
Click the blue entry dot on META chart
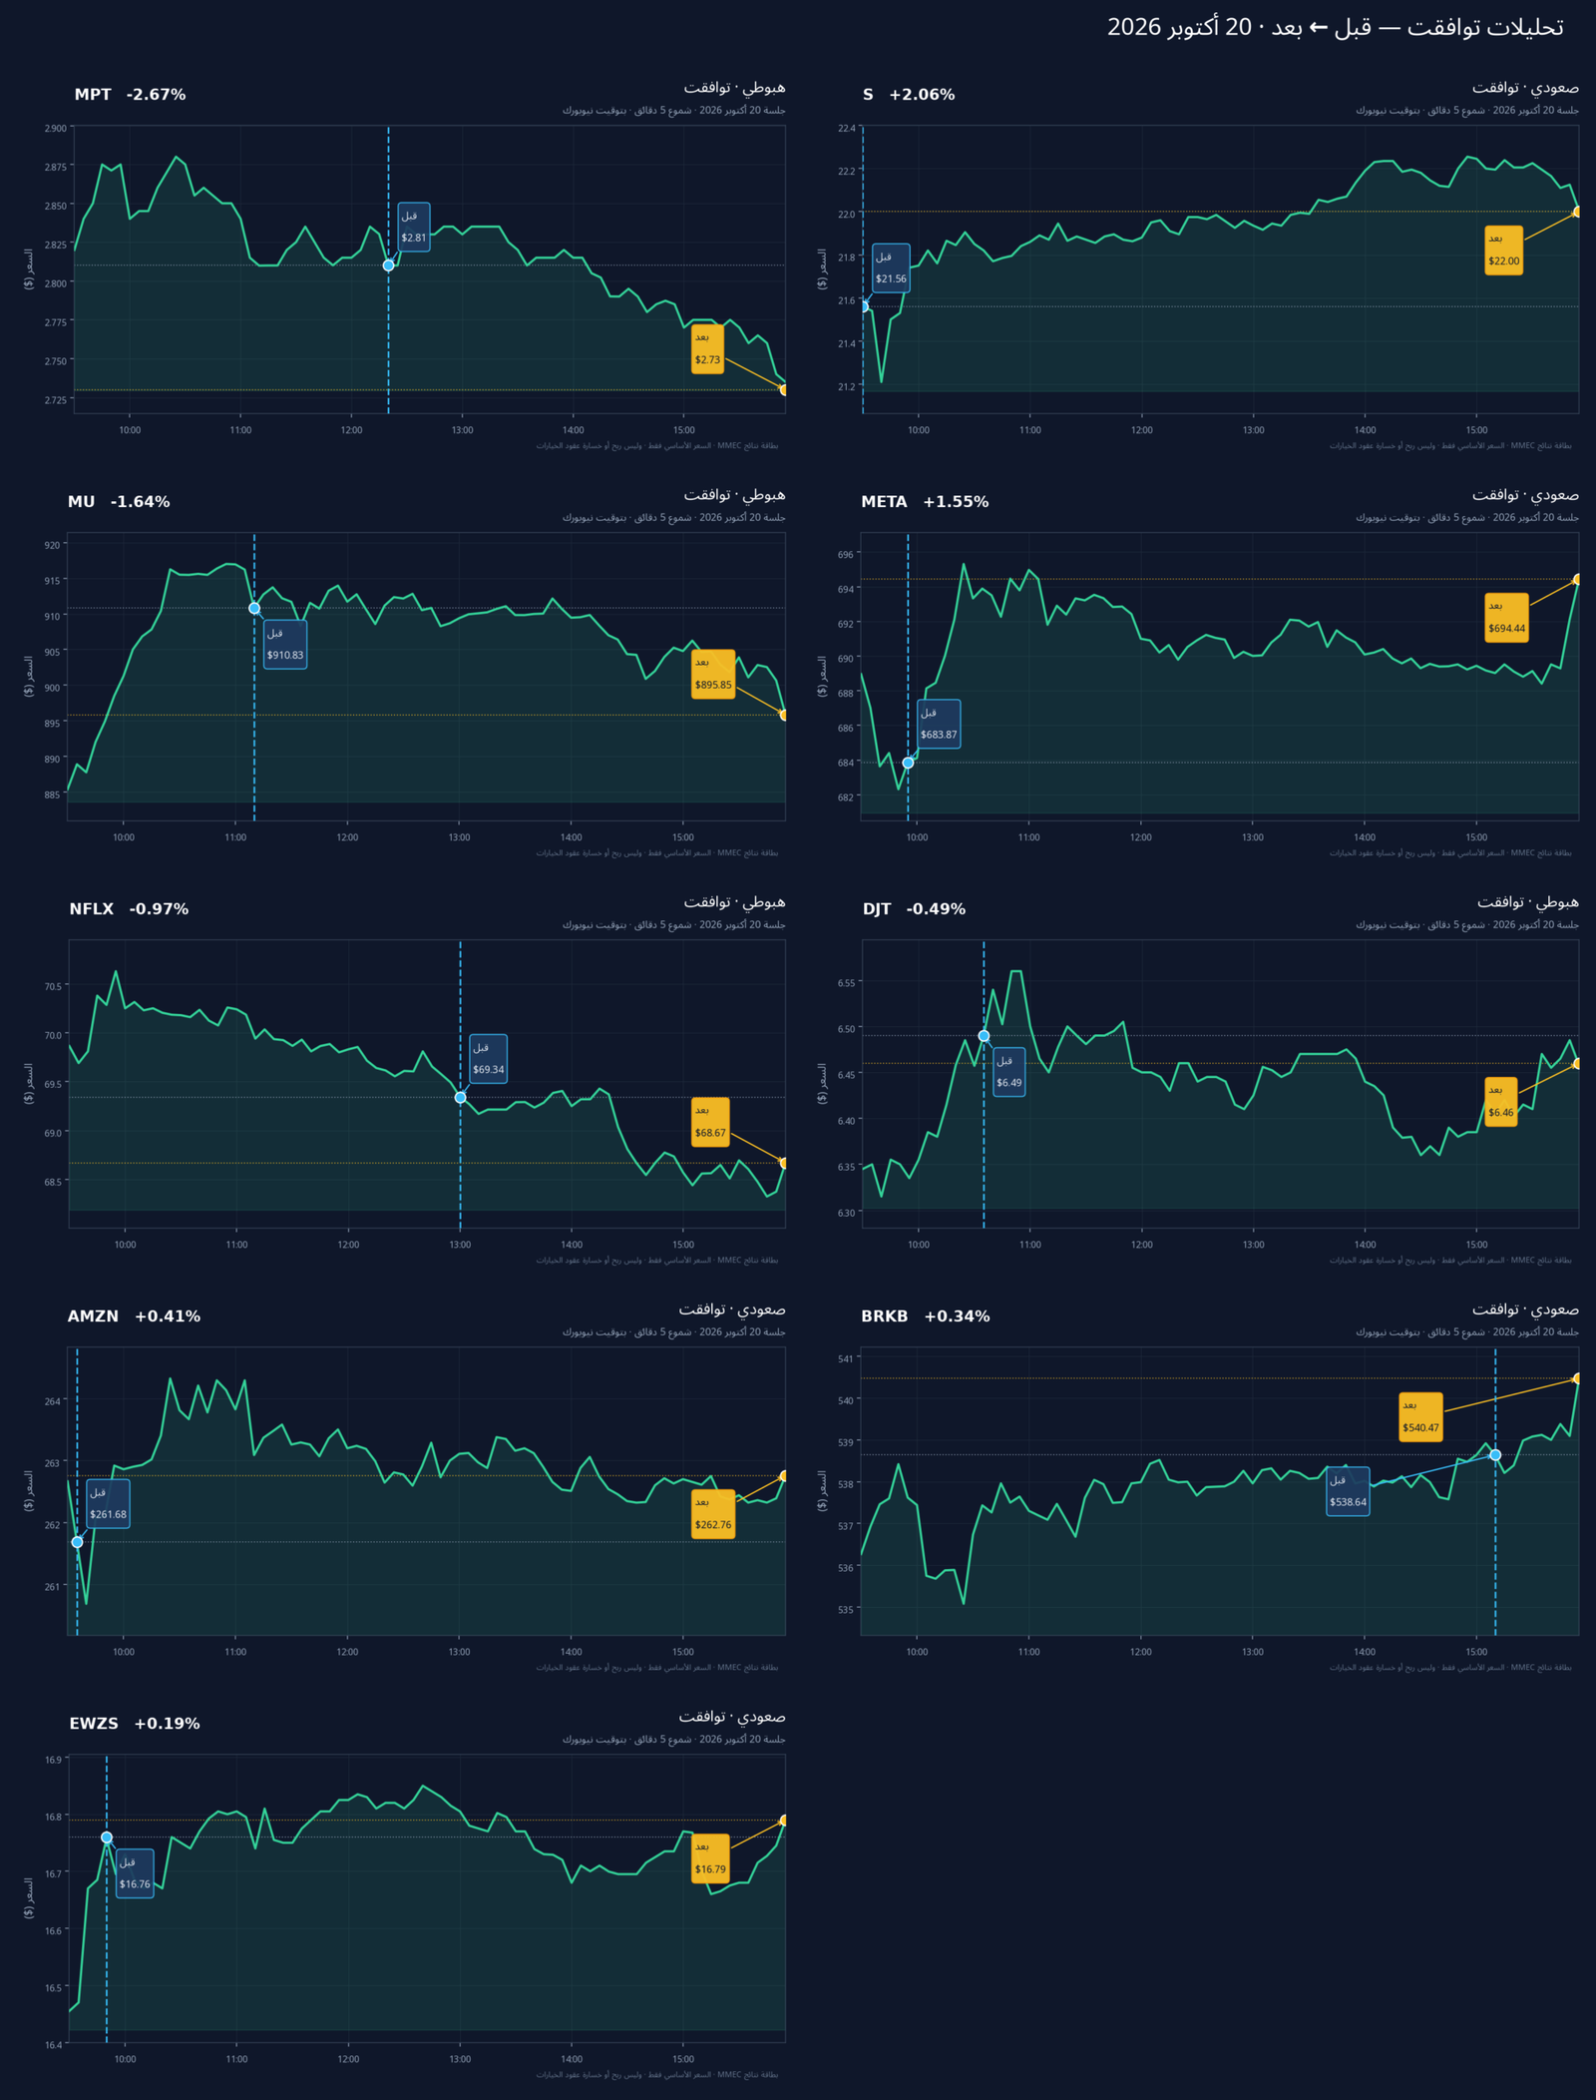click(908, 763)
